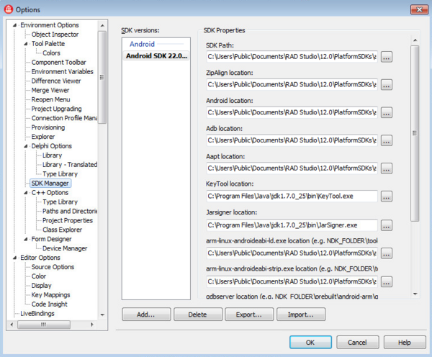
Task: Open Component Toolbar options
Action: pos(59,62)
